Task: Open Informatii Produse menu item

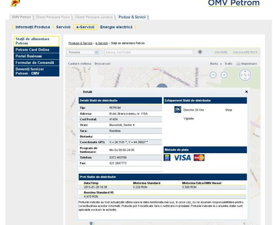Action: pyautogui.click(x=33, y=27)
